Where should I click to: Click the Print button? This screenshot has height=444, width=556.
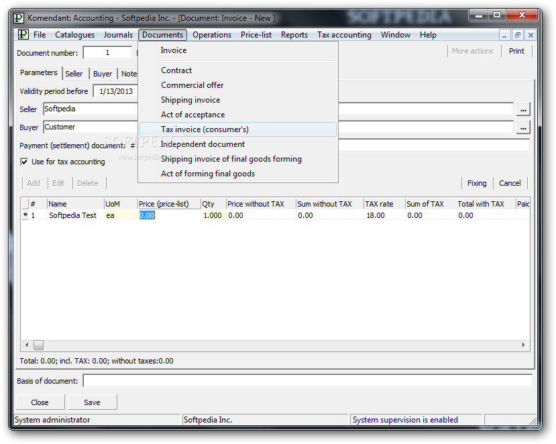[516, 51]
